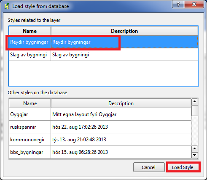Click Description header in other styles table
Viewport: 207px width, 180px height.
pos(121,103)
